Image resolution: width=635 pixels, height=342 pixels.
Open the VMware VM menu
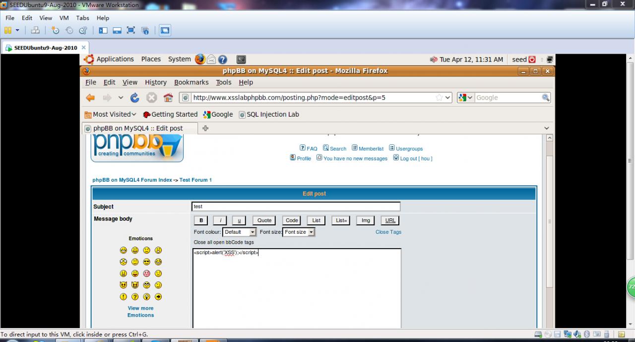tap(64, 18)
